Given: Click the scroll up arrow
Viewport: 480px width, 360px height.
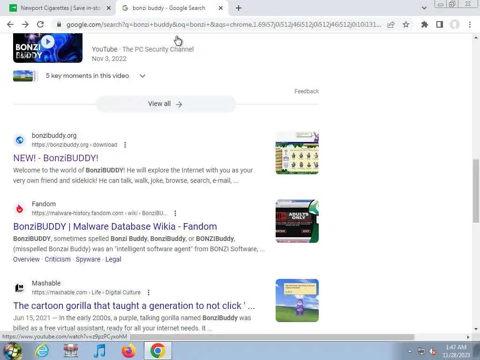Looking at the screenshot, I should (476, 37).
